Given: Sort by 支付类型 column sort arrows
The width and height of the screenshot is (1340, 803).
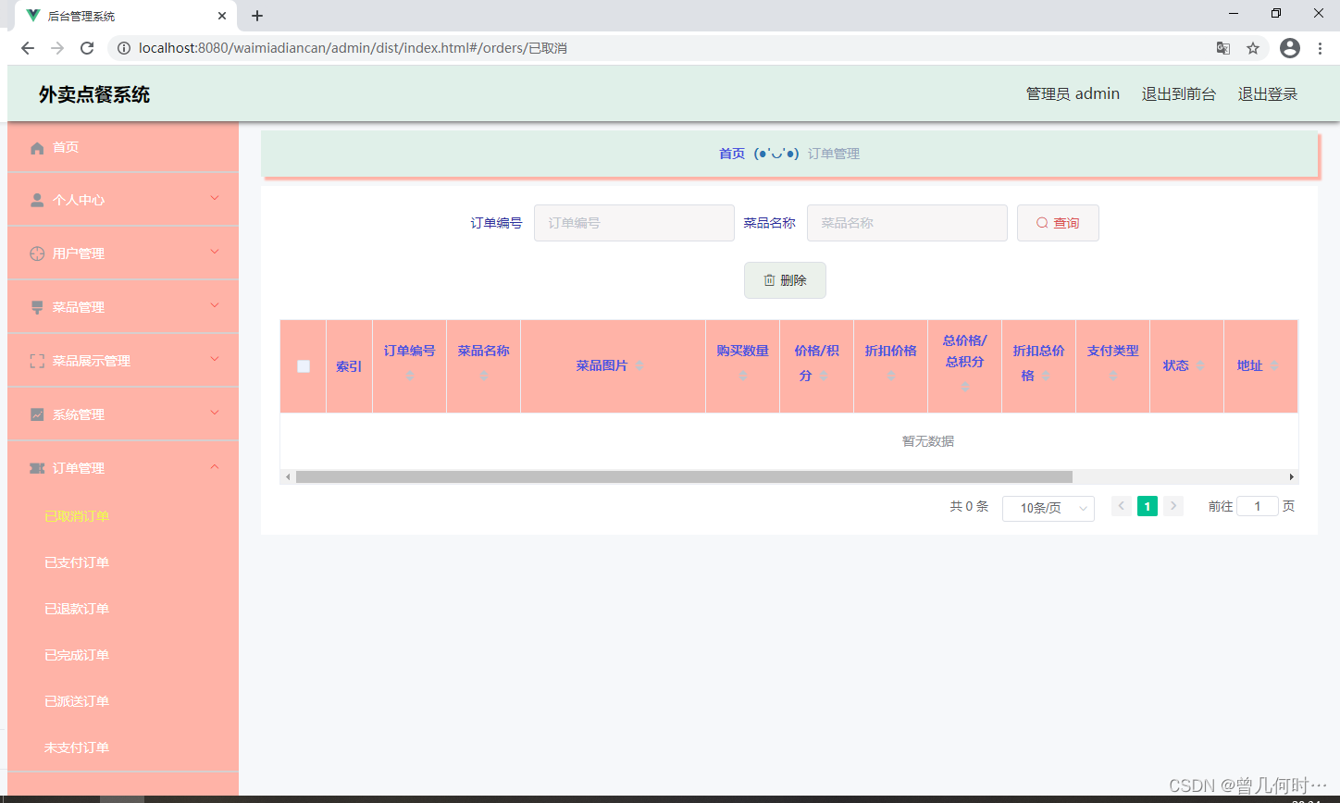Looking at the screenshot, I should pyautogui.click(x=1113, y=375).
